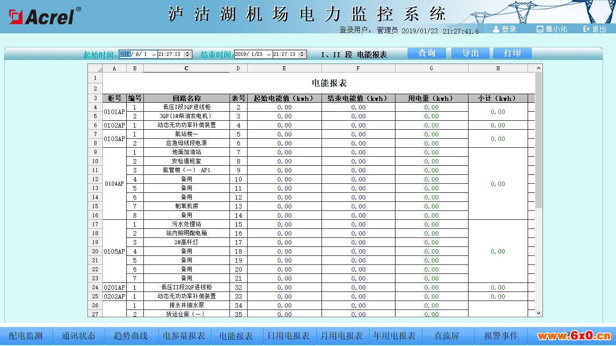Click the Acrel logo
Viewport: 616px width, 346px height.
[45, 16]
